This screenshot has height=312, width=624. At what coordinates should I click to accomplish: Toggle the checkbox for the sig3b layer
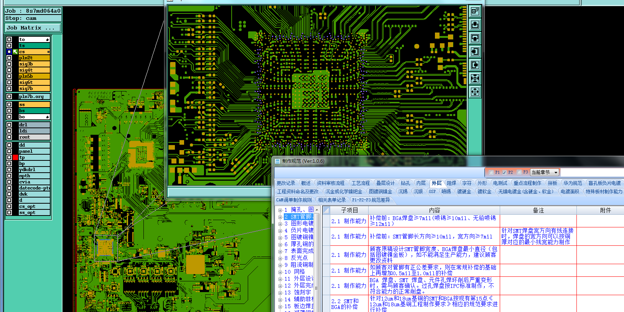(x=9, y=64)
